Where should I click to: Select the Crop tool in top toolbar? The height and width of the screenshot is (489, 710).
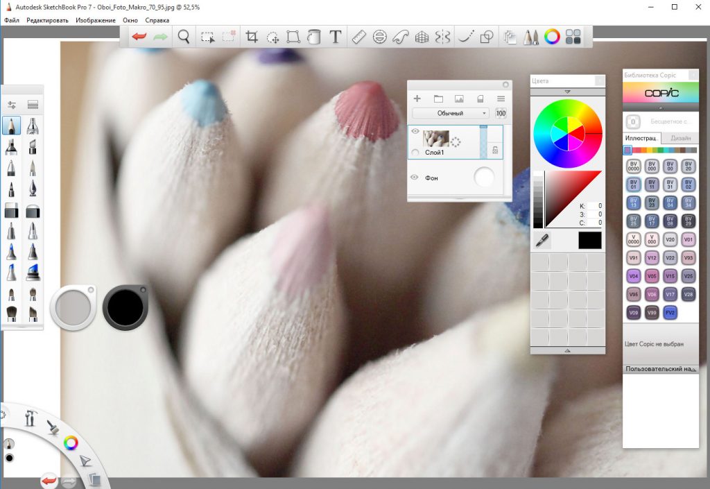[x=252, y=37]
